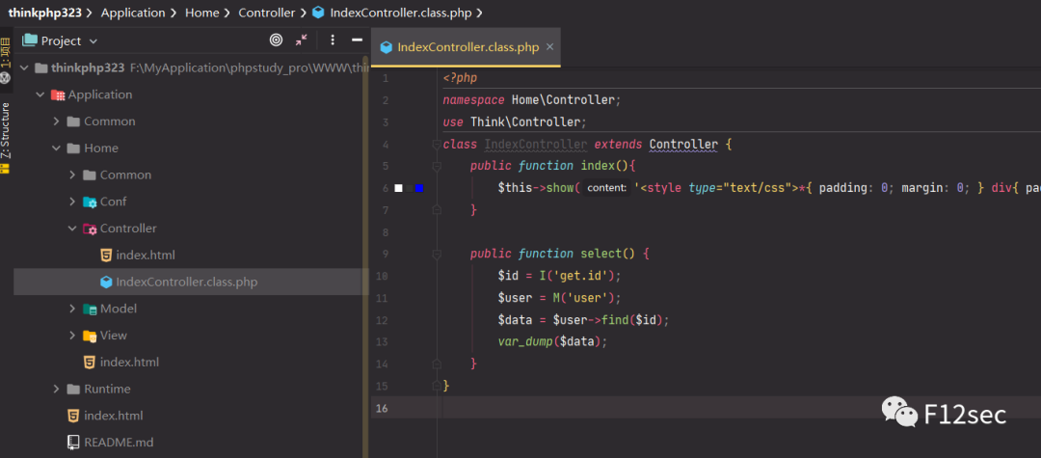Click the collapse all icon in Project panel
The height and width of the screenshot is (458, 1041).
[302, 40]
